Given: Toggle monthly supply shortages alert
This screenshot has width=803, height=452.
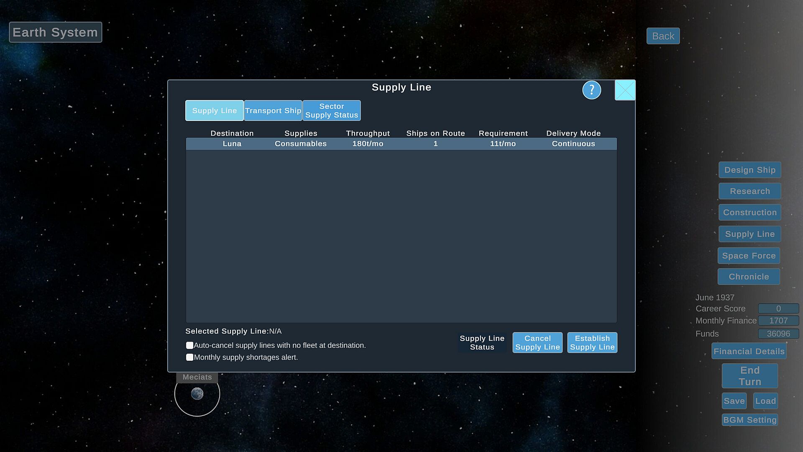Looking at the screenshot, I should pos(189,357).
